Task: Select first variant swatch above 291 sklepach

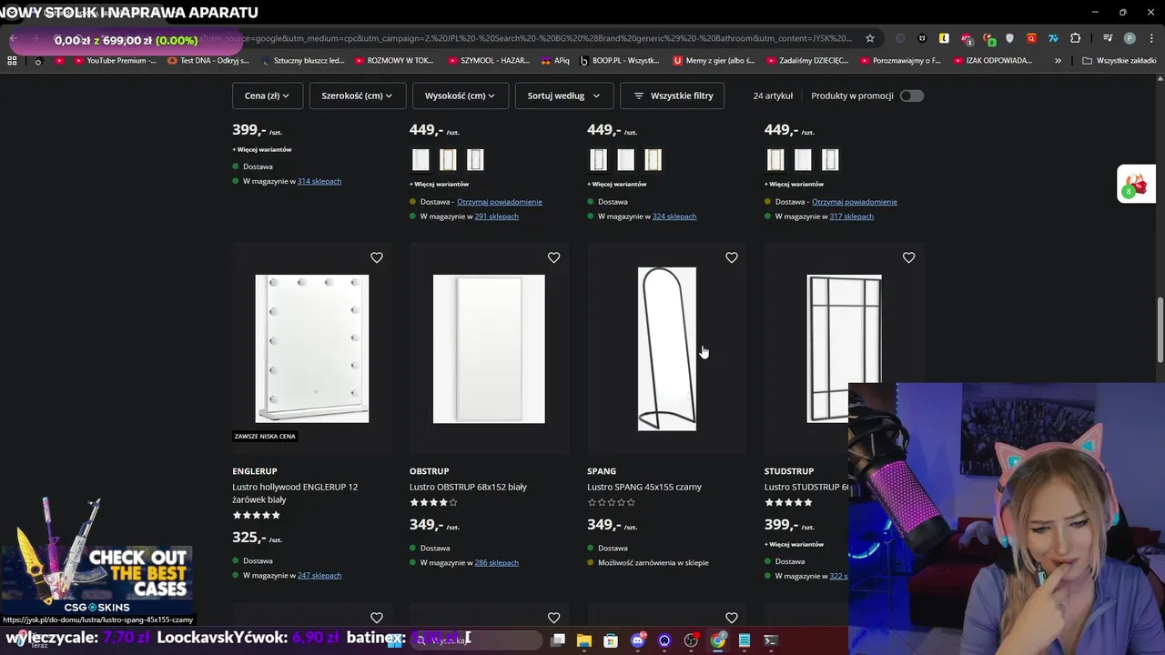Action: coord(420,160)
